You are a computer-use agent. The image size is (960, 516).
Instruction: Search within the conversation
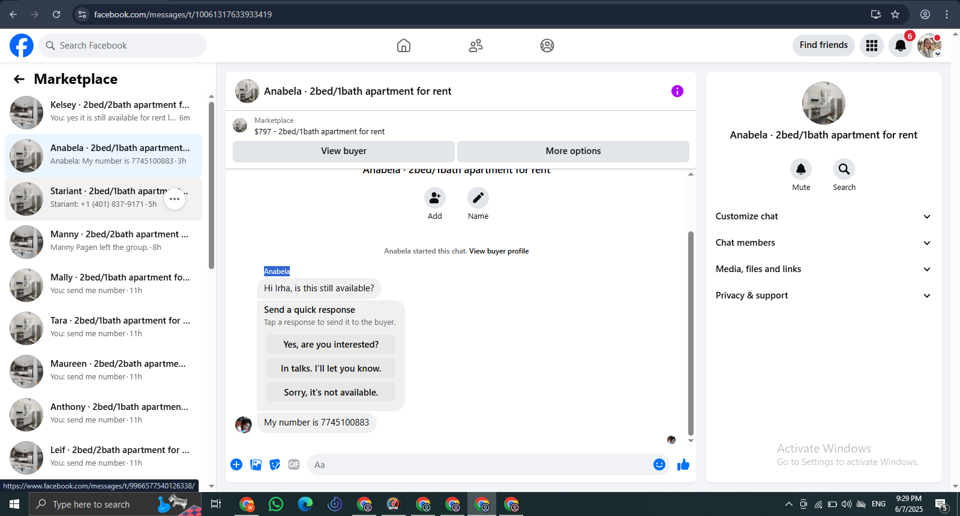point(844,169)
